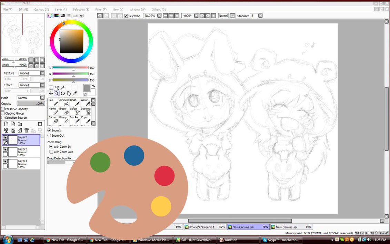This screenshot has height=244, width=390.
Task: Activate the eyedropper color picker tool
Action: coord(74,94)
